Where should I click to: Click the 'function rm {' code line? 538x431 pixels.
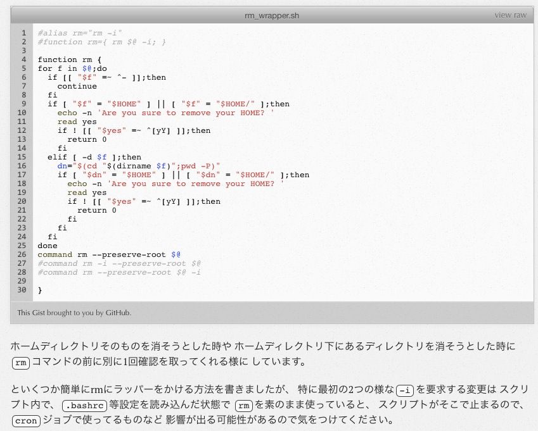(70, 59)
